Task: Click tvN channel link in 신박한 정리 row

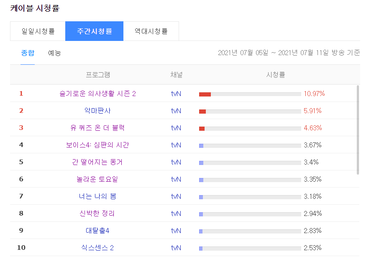Action: [x=176, y=214]
